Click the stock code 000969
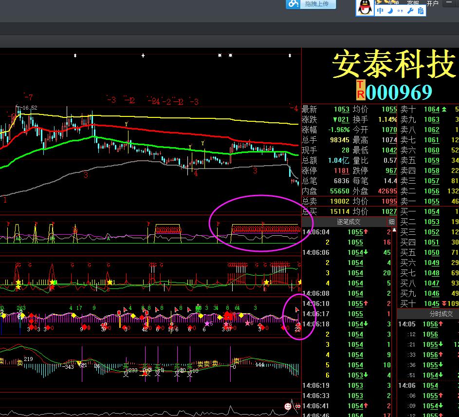Viewport: 459px width, 417px height. coord(399,92)
